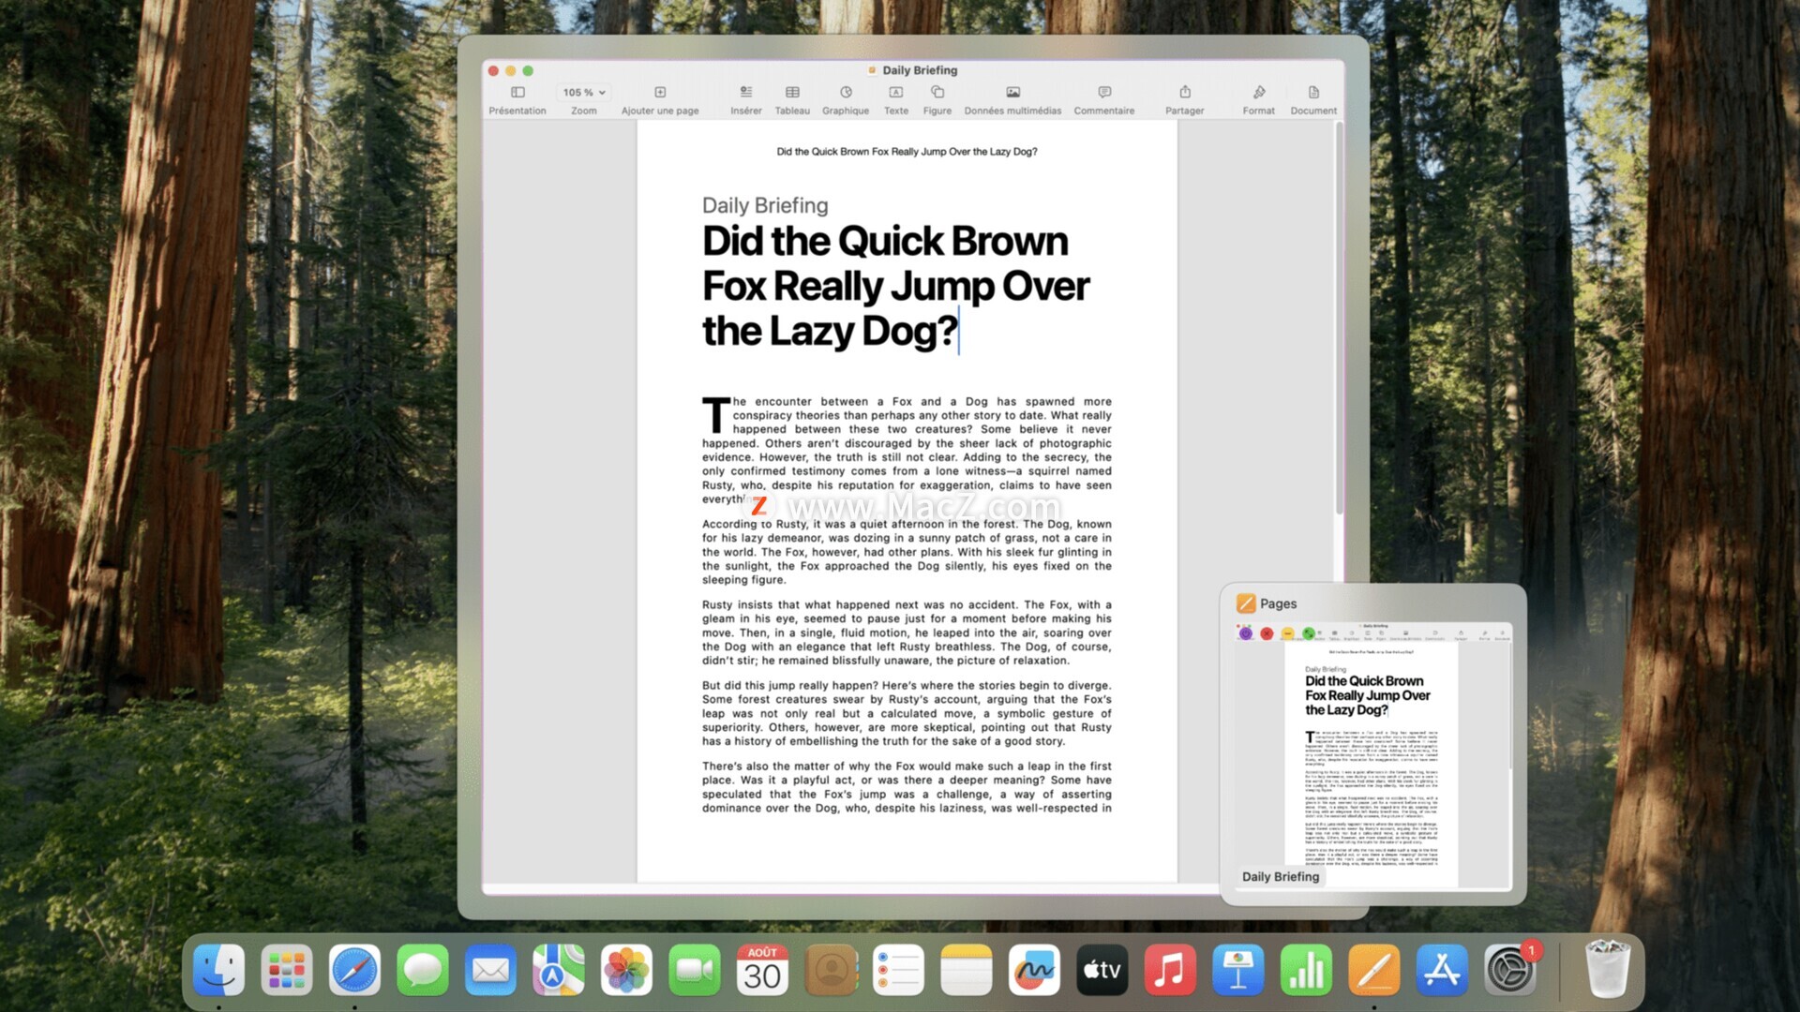Image resolution: width=1800 pixels, height=1012 pixels.
Task: Click the Partager share button
Action: 1185,92
